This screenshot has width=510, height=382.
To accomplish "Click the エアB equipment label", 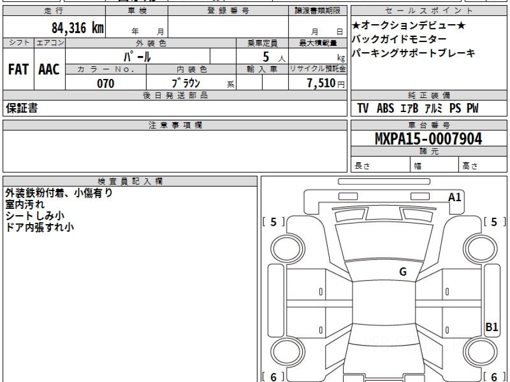I will (409, 109).
